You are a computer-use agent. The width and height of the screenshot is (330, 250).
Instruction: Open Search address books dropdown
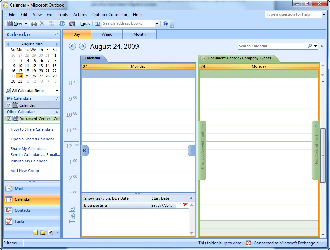click(x=157, y=24)
